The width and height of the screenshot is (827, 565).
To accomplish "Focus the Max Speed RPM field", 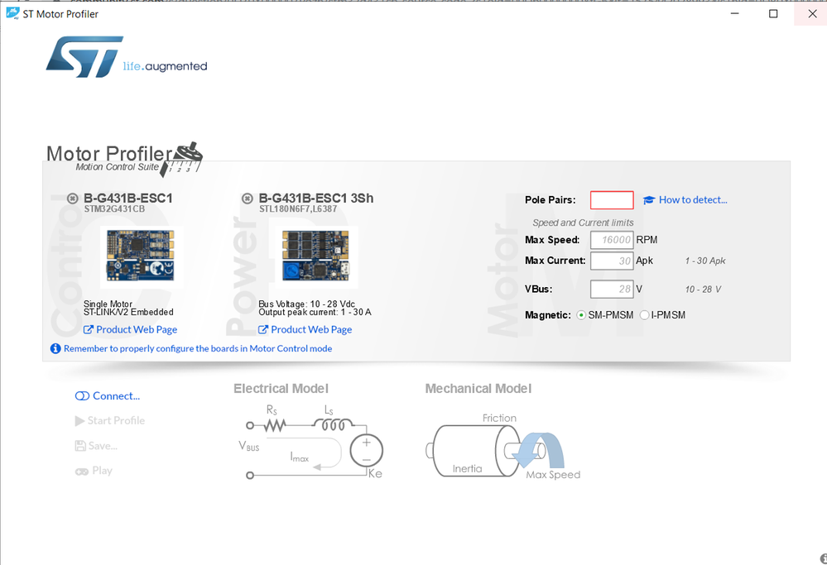I will [x=612, y=240].
